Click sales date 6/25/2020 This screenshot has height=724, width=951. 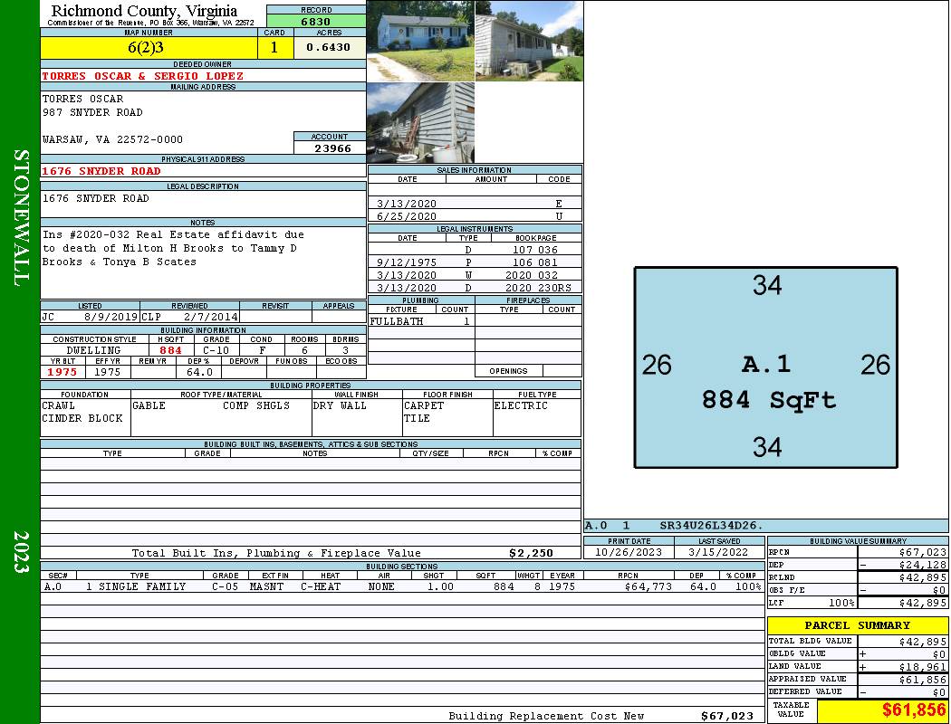tap(407, 216)
